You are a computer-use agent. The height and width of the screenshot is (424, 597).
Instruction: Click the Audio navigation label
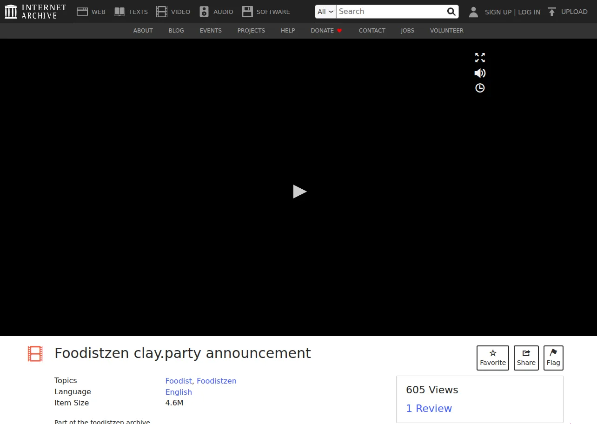[x=223, y=12]
